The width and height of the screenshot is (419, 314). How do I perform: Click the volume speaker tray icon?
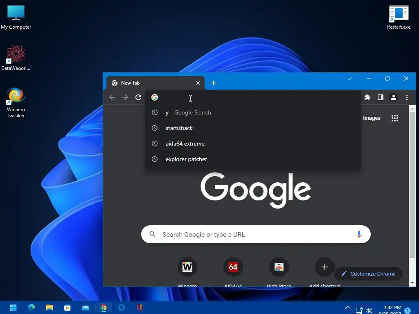[x=369, y=311]
